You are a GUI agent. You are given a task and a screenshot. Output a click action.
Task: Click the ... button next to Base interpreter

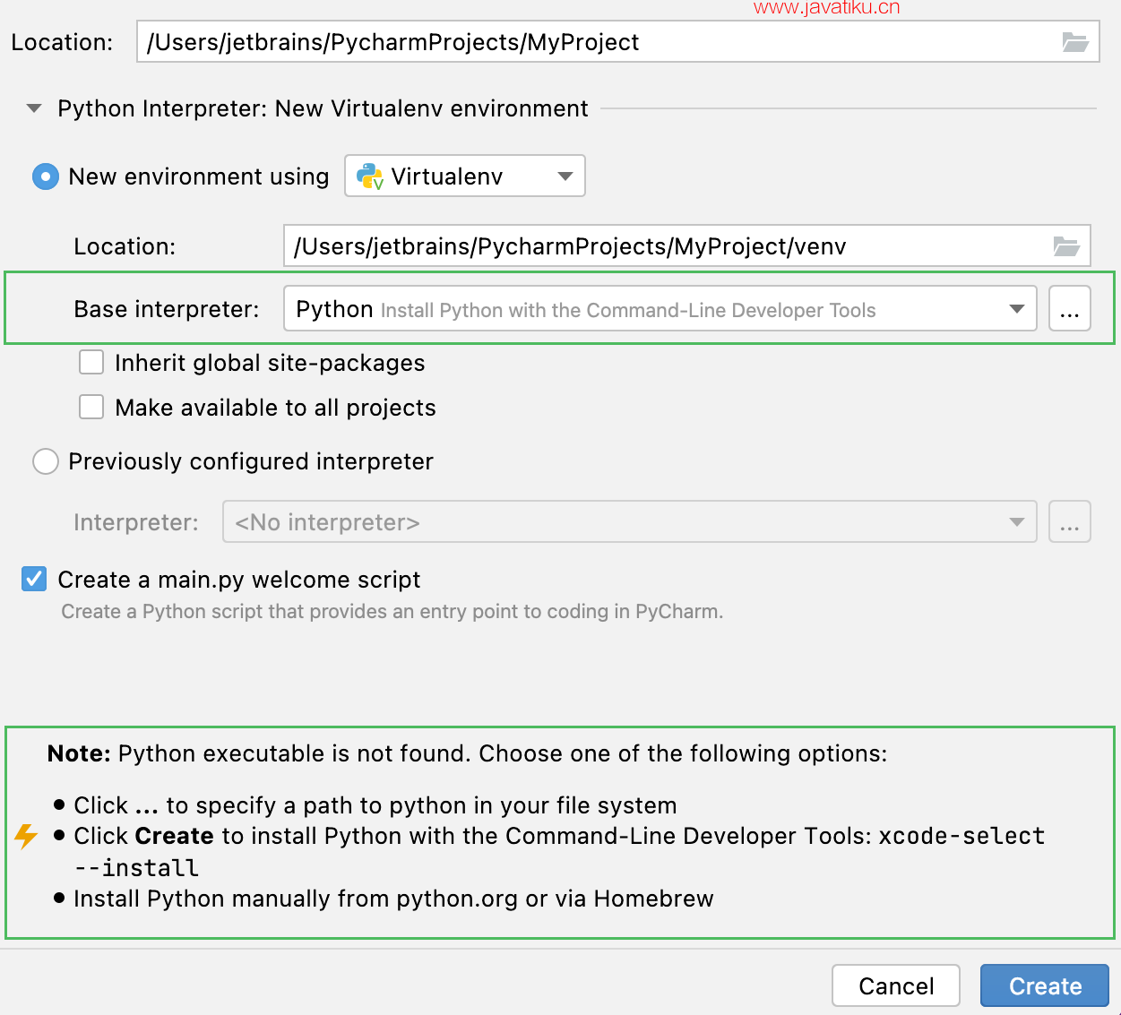[x=1070, y=309]
